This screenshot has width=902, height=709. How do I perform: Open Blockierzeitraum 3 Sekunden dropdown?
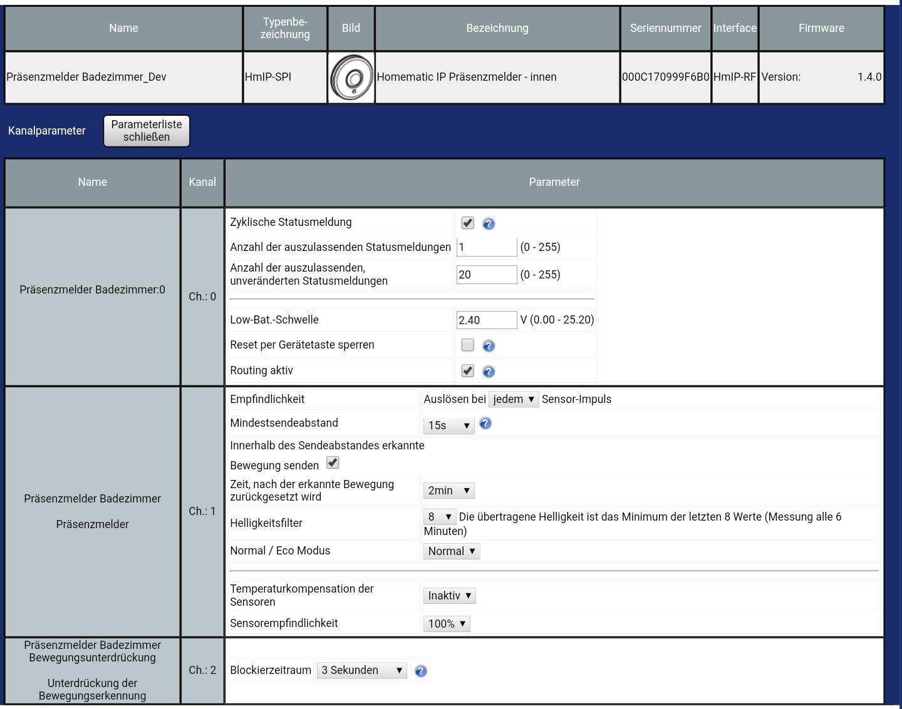pos(362,670)
